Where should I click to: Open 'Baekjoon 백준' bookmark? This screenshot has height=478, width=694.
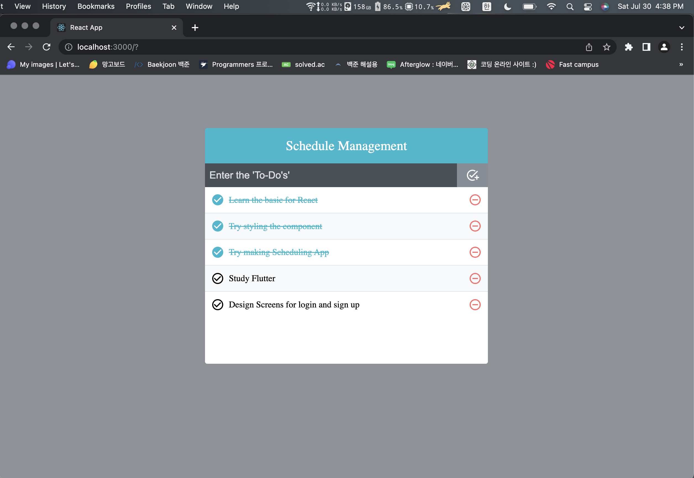[162, 64]
